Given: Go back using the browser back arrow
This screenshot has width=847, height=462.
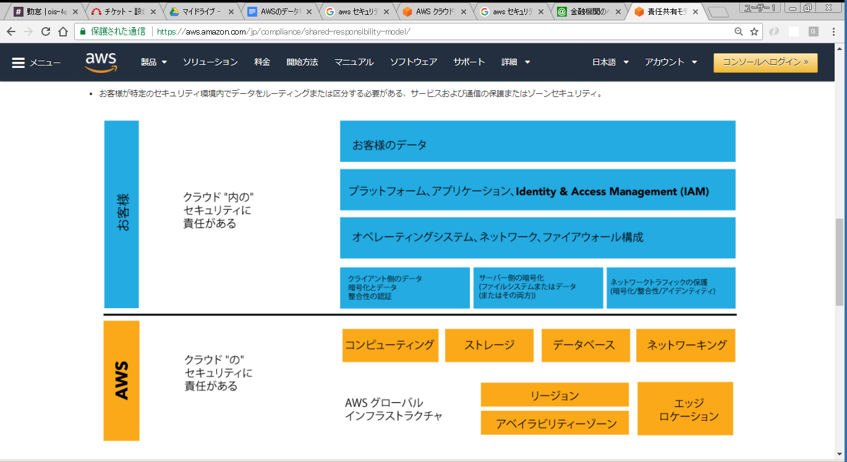Looking at the screenshot, I should point(11,31).
